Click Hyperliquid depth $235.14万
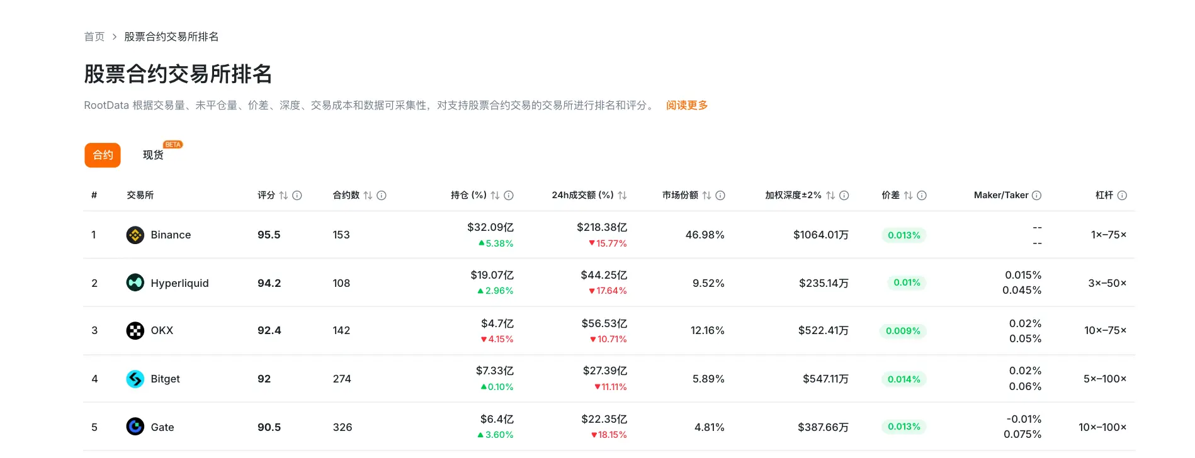The width and height of the screenshot is (1195, 458). [x=824, y=283]
